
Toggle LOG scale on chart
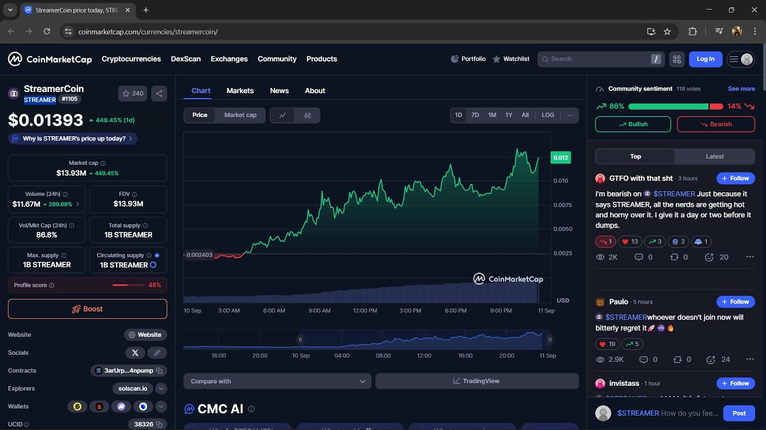pos(548,115)
